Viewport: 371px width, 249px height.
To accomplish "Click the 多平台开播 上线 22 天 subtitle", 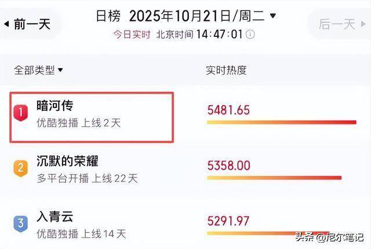I will point(87,178).
